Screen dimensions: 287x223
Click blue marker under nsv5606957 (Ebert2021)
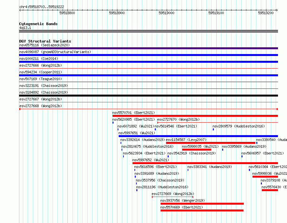pyautogui.click(x=242, y=156)
